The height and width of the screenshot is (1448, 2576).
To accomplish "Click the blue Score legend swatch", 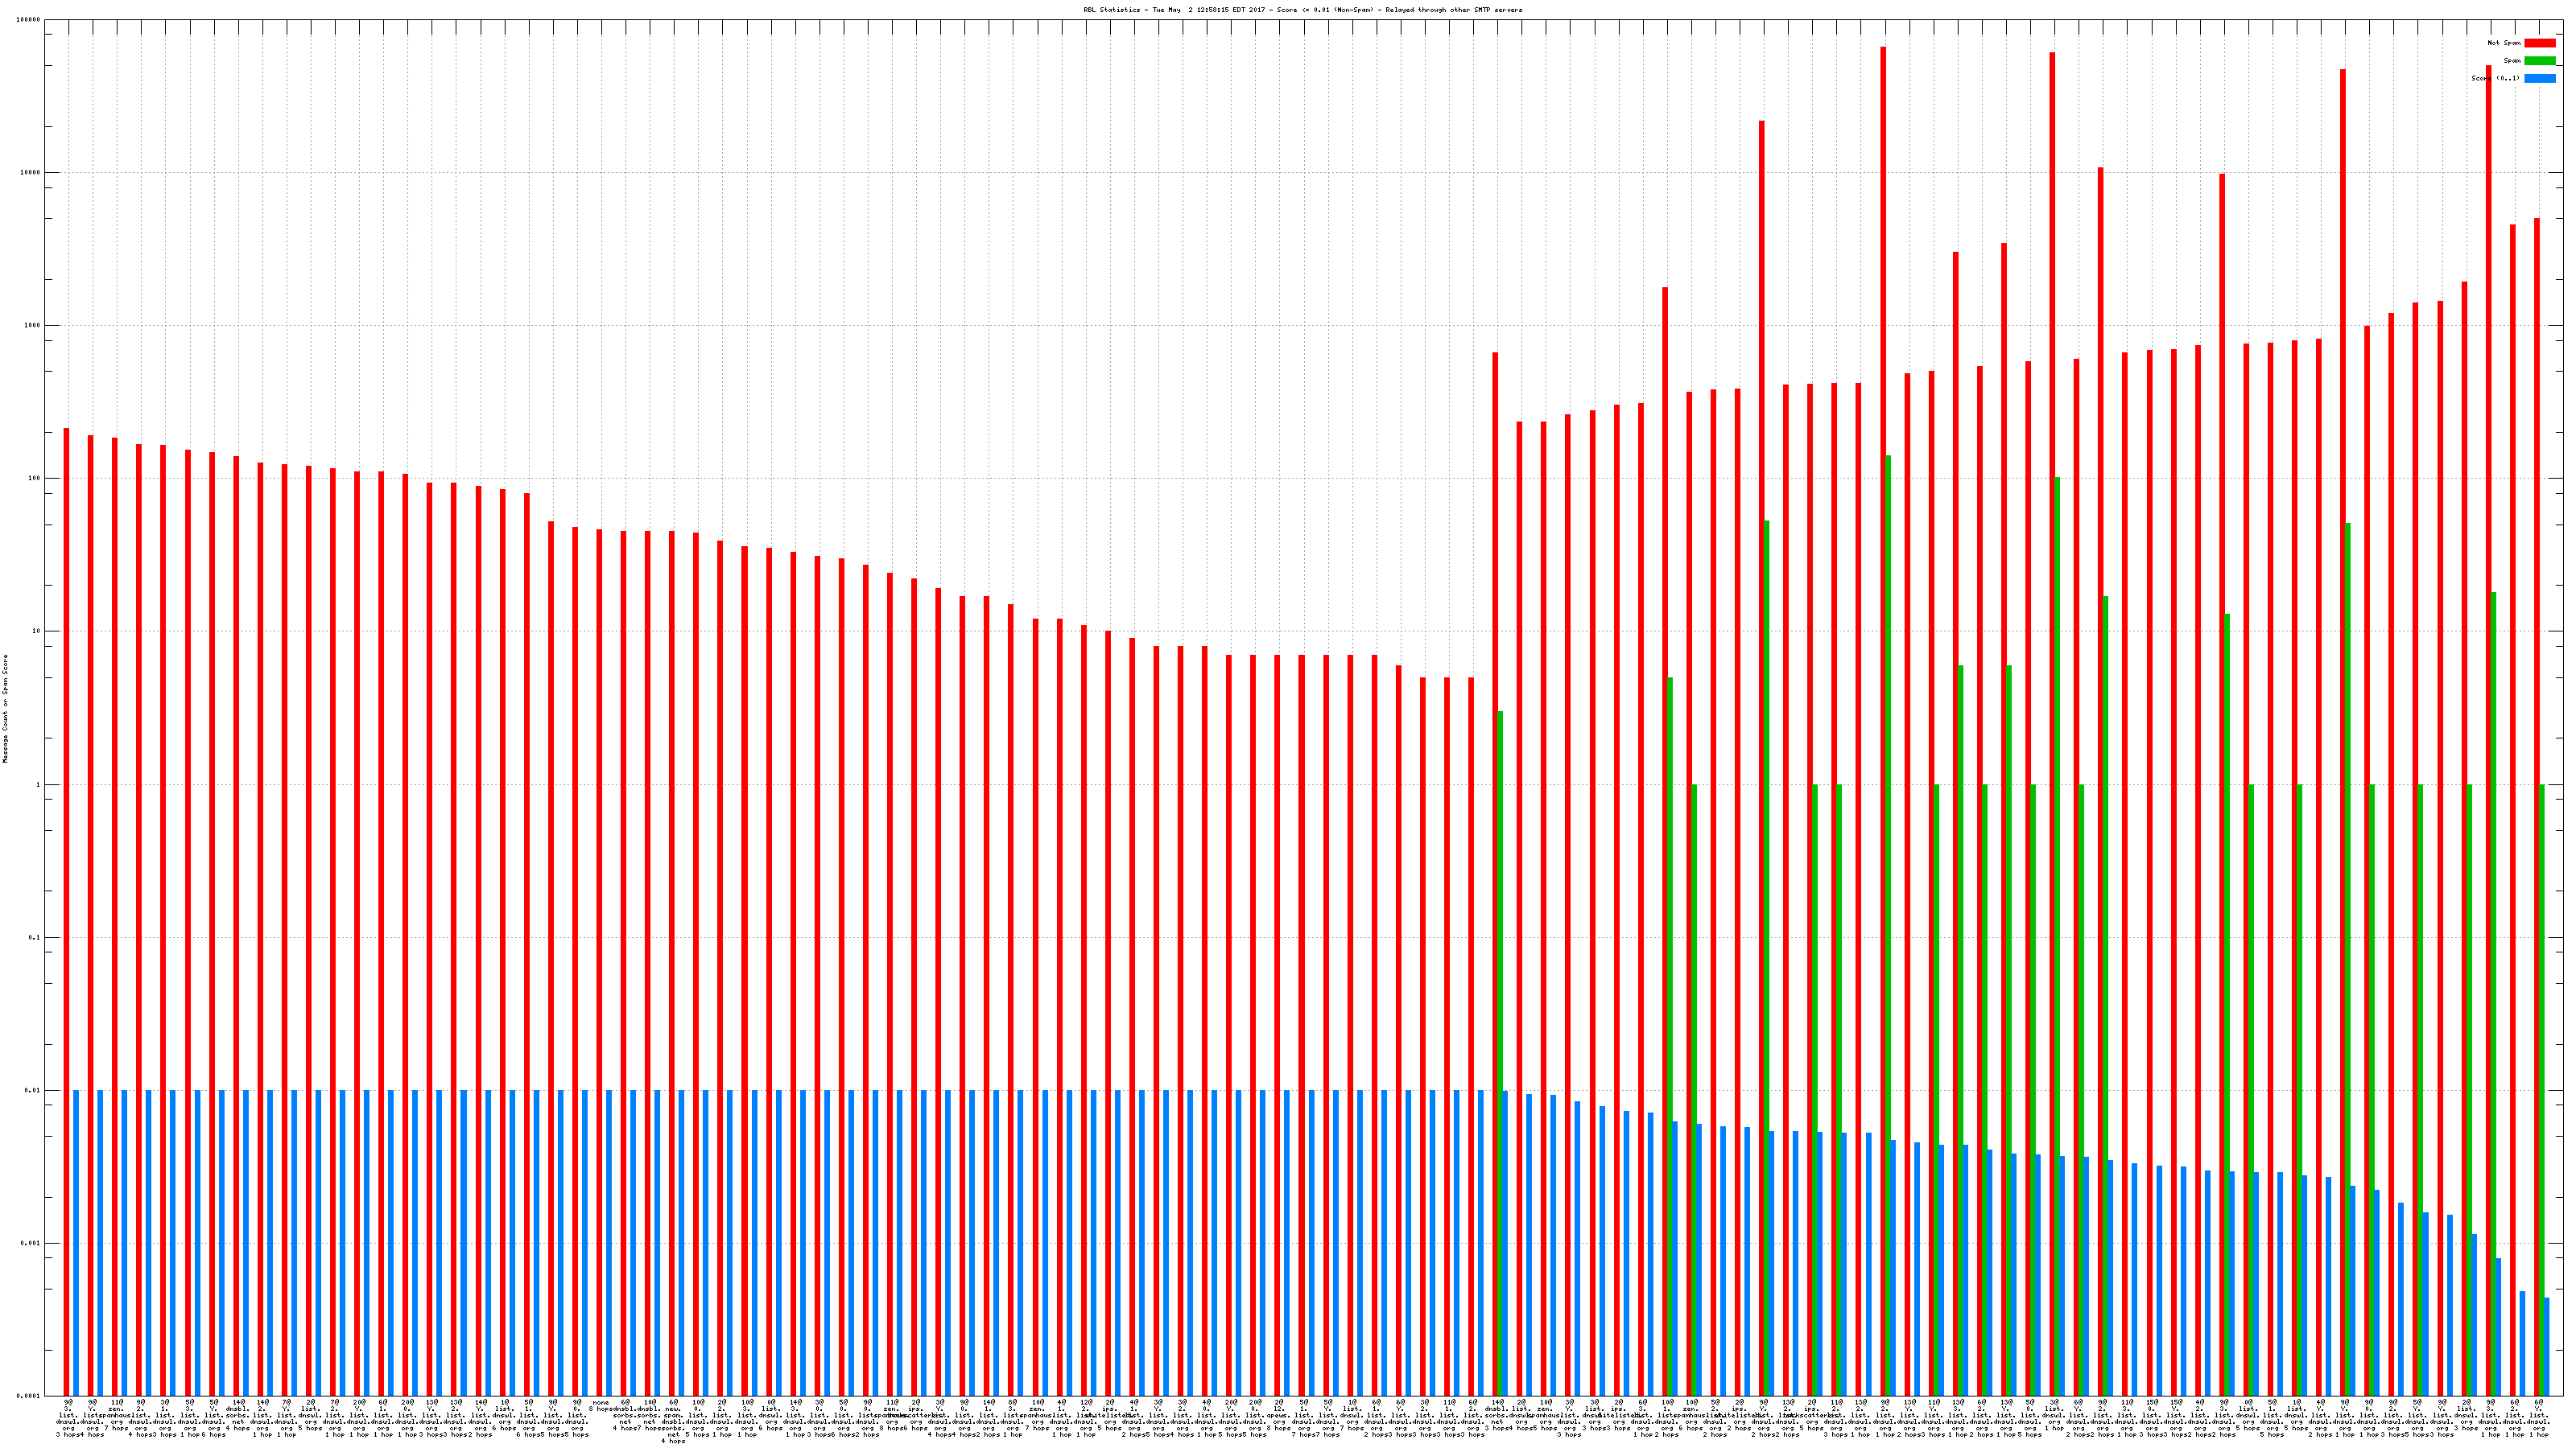I will pos(2539,78).
